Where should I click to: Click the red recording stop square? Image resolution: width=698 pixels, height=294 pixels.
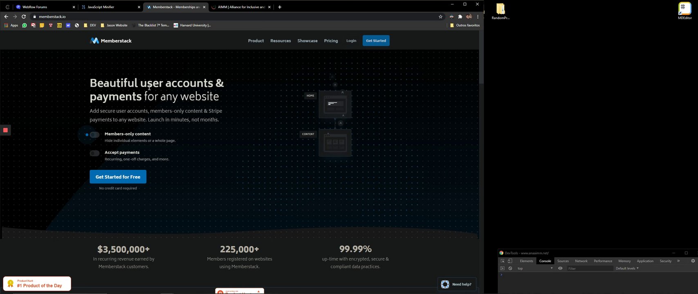(x=5, y=130)
